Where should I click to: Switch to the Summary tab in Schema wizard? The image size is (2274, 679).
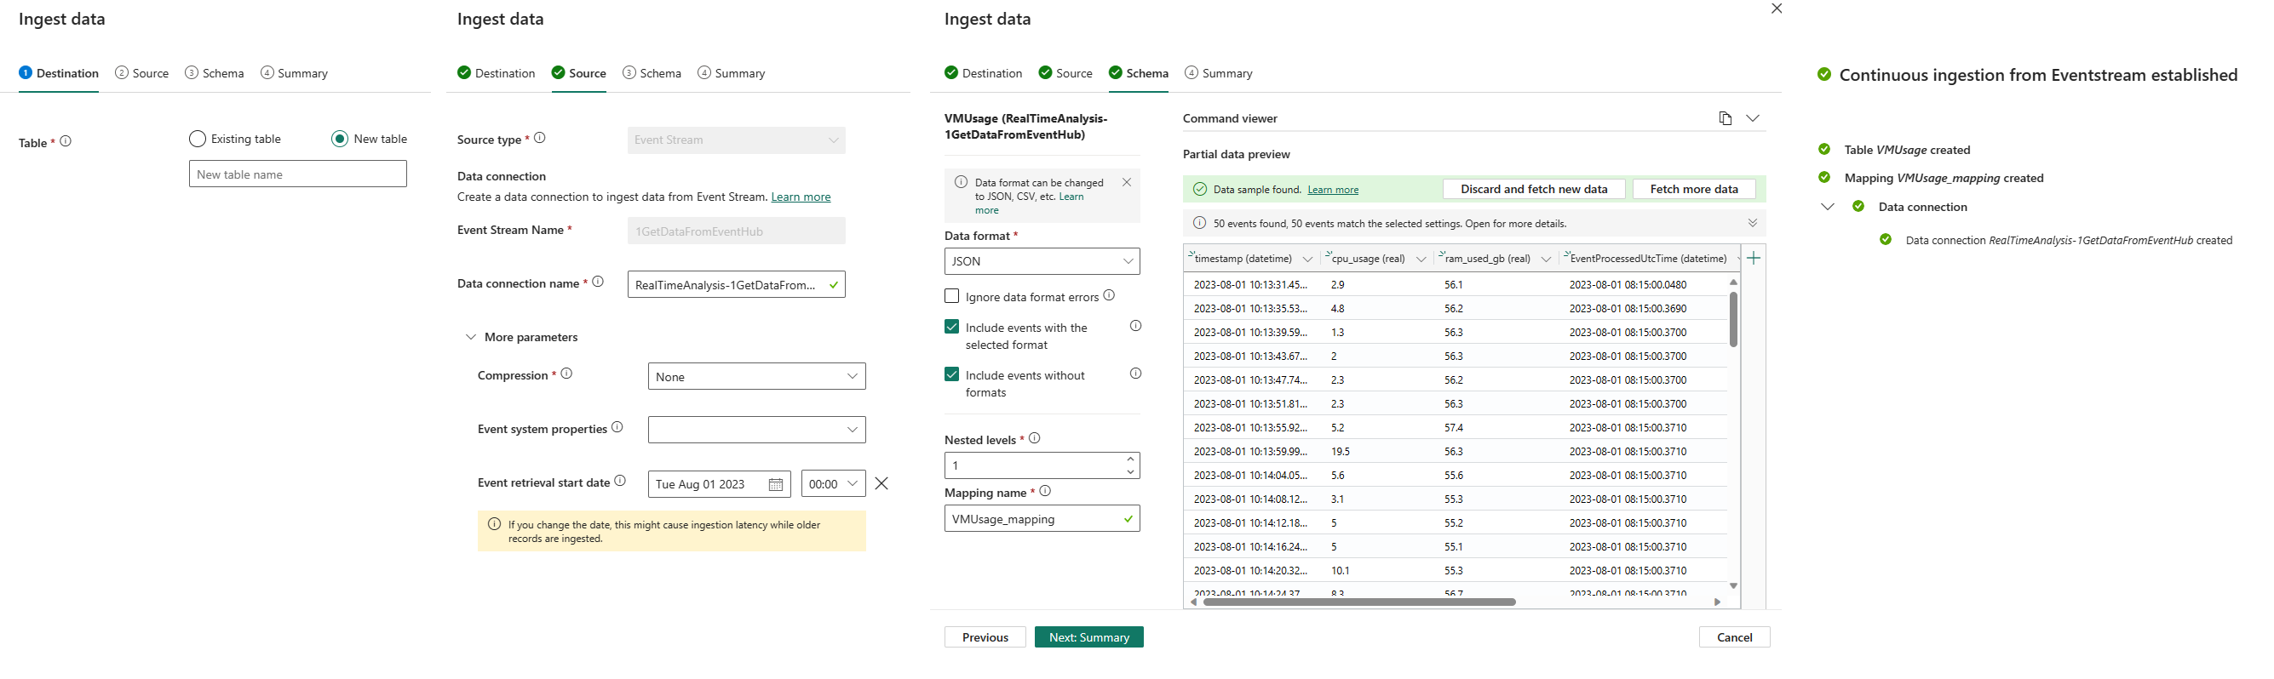click(x=1218, y=73)
